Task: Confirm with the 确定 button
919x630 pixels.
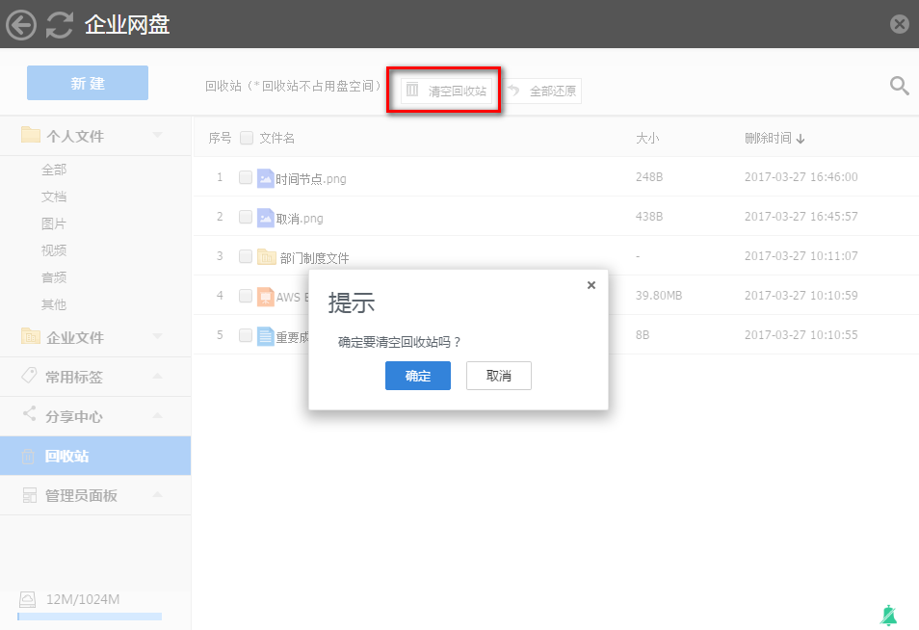Action: 417,376
